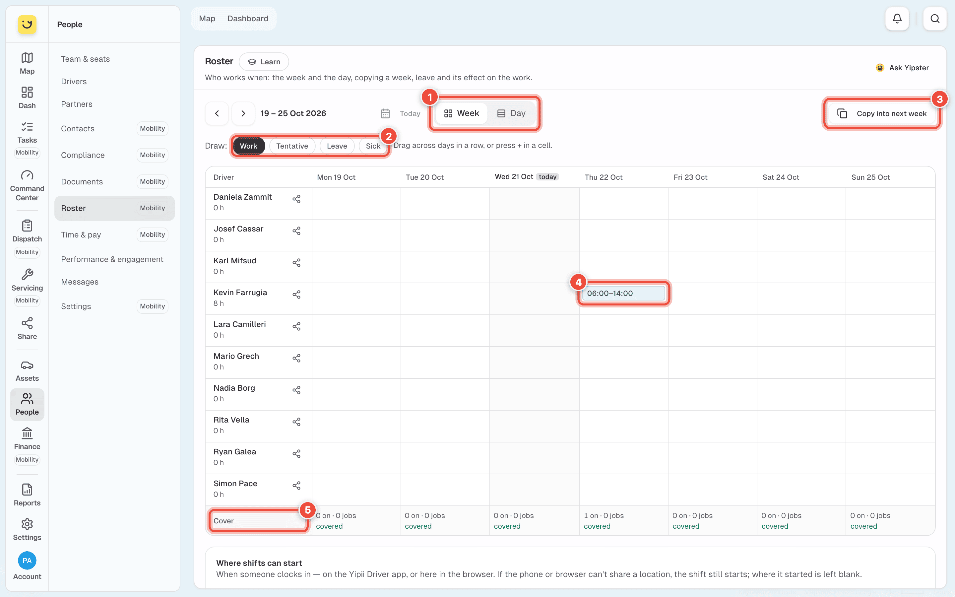Open Messages in People menu
Viewport: 955px width, 597px height.
pyautogui.click(x=114, y=282)
